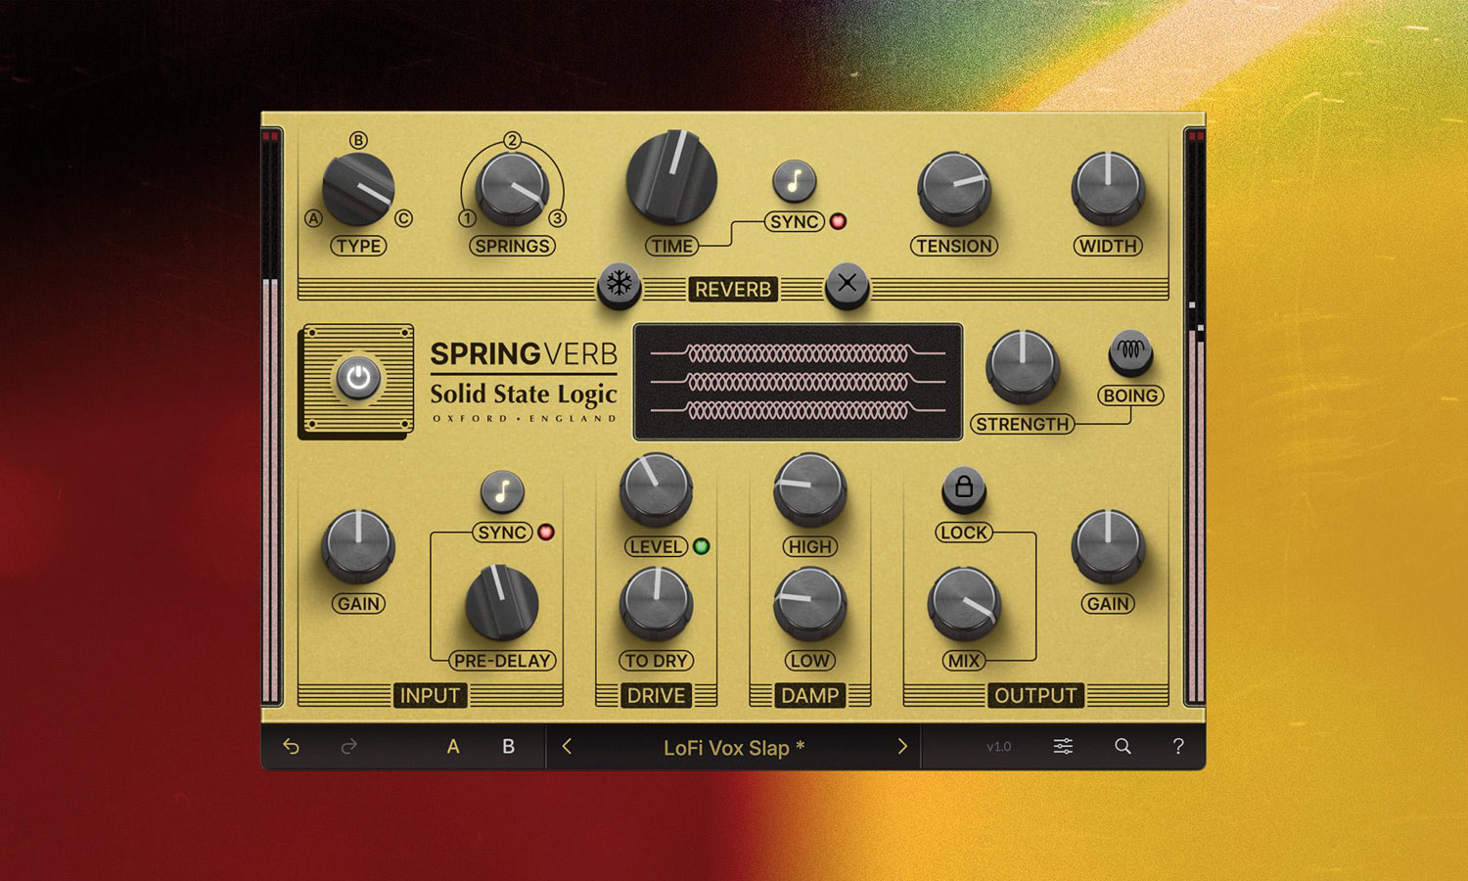Select preset slot B

pyautogui.click(x=508, y=747)
